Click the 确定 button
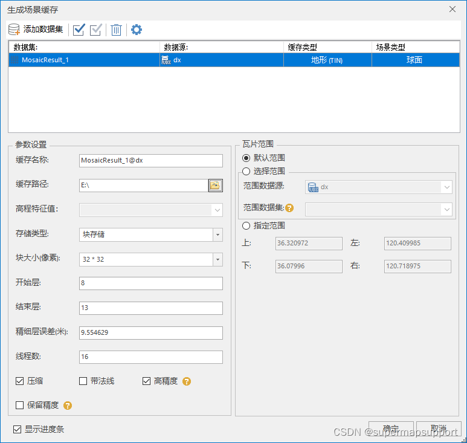467x443 pixels. pyautogui.click(x=391, y=429)
